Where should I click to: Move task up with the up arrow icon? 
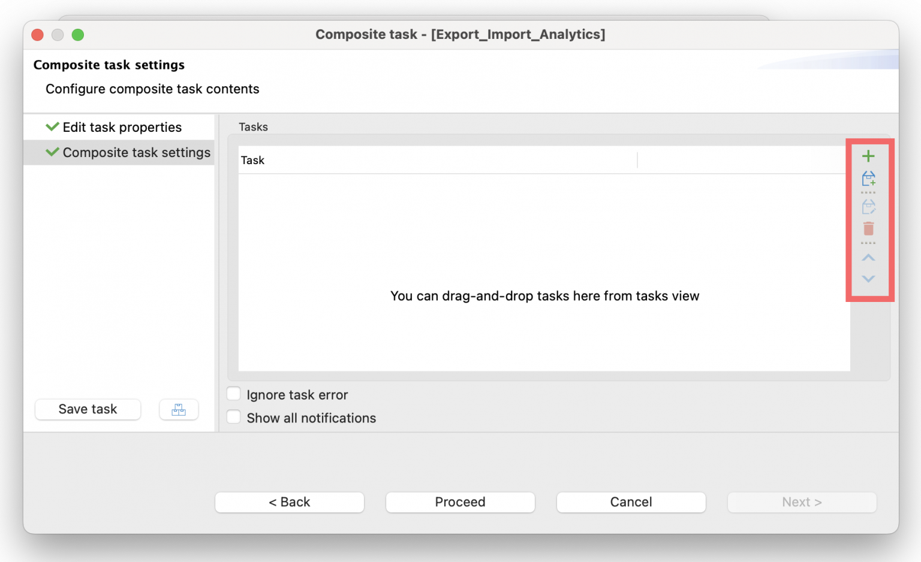click(x=868, y=258)
